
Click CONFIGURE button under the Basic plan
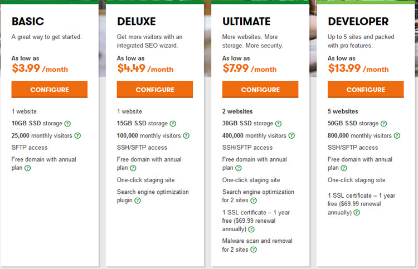(x=49, y=90)
